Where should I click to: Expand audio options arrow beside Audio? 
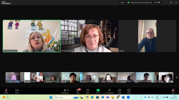10,90
